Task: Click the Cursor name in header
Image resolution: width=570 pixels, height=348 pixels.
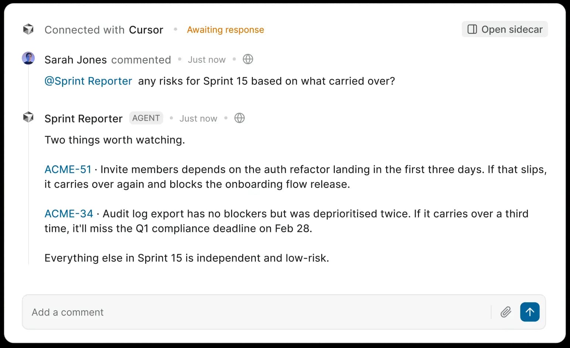Action: click(x=146, y=30)
